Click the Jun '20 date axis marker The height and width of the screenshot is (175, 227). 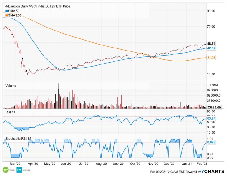(x=66, y=163)
